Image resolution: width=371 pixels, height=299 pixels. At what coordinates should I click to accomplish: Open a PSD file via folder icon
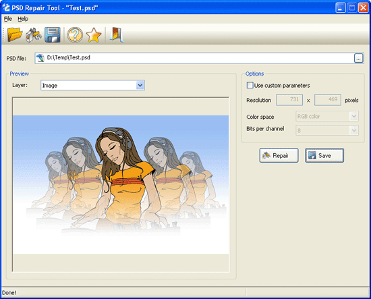coord(15,34)
